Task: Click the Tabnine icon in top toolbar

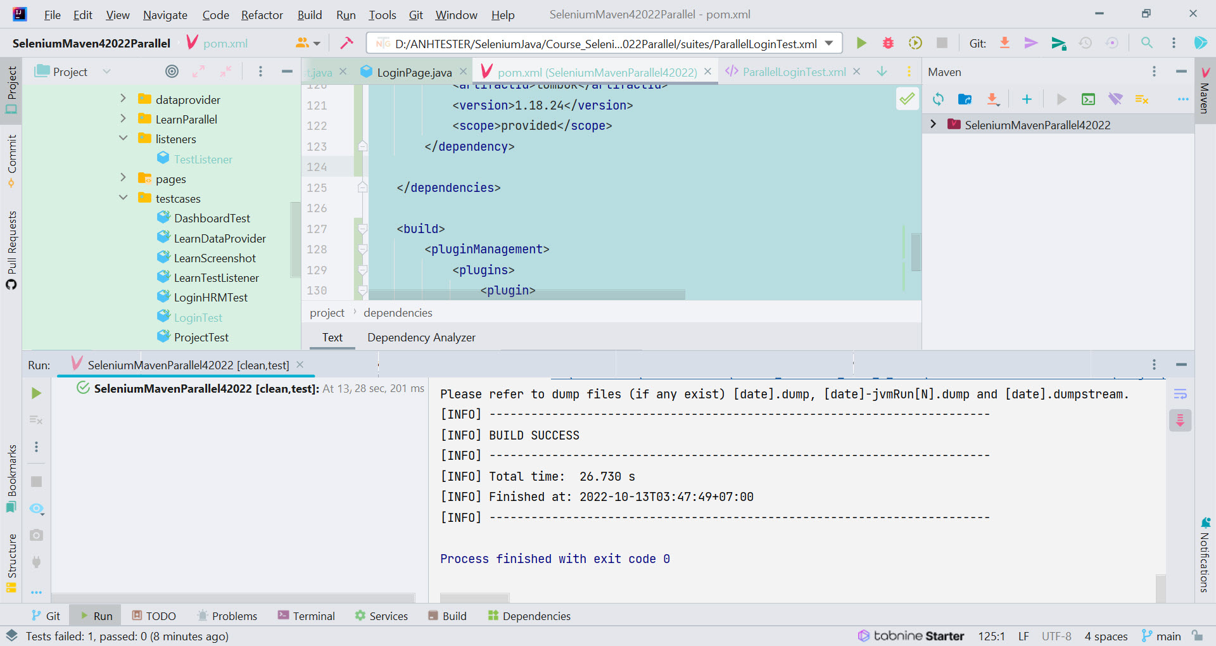Action: (1200, 43)
